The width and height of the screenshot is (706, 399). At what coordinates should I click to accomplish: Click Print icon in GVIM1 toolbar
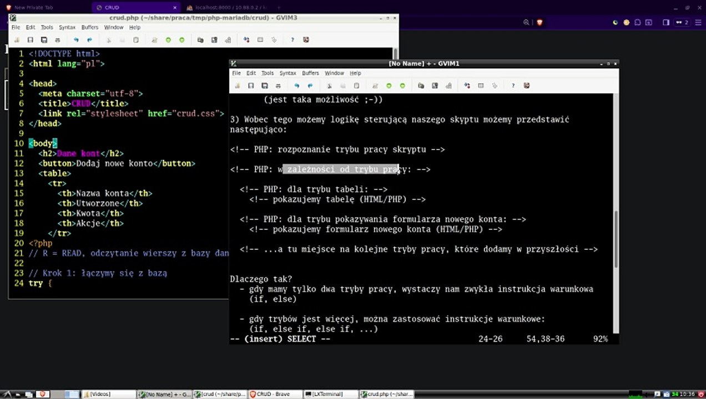click(x=278, y=86)
